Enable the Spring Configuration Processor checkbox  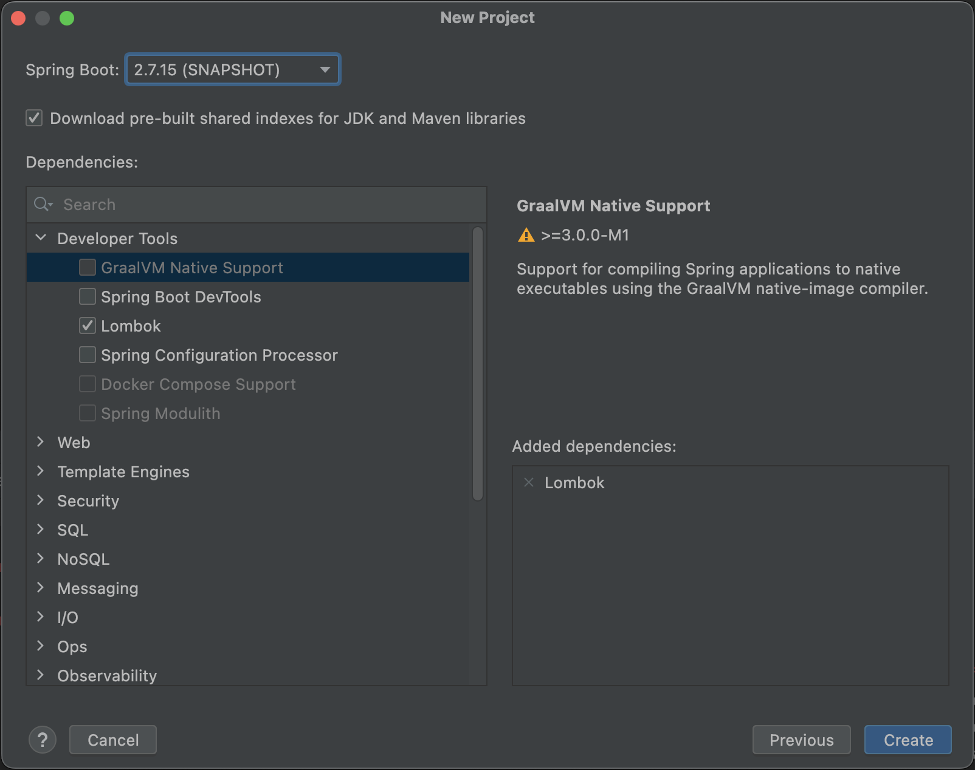88,355
